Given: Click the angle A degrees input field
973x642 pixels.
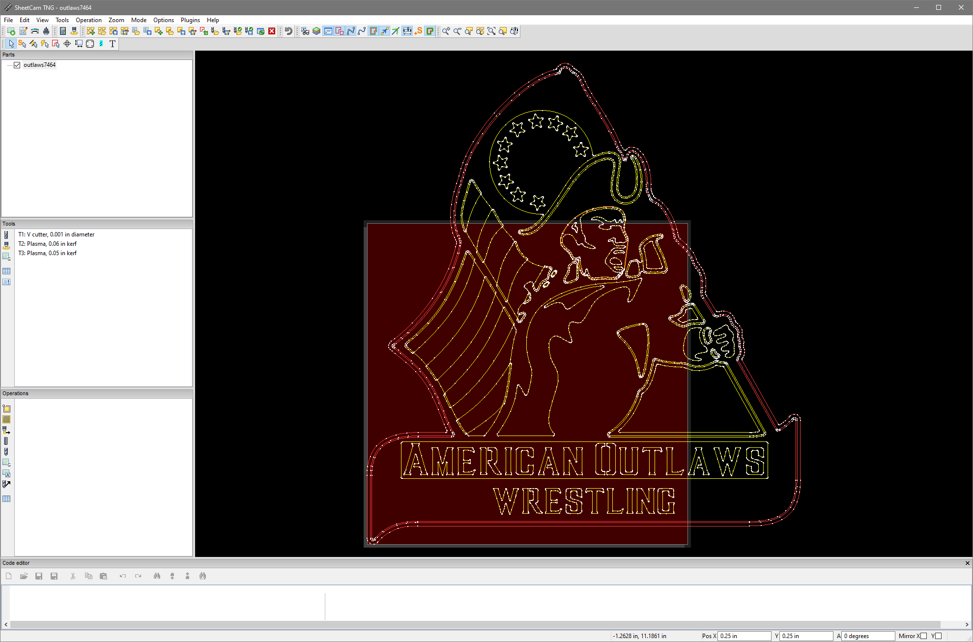Looking at the screenshot, I should [868, 636].
